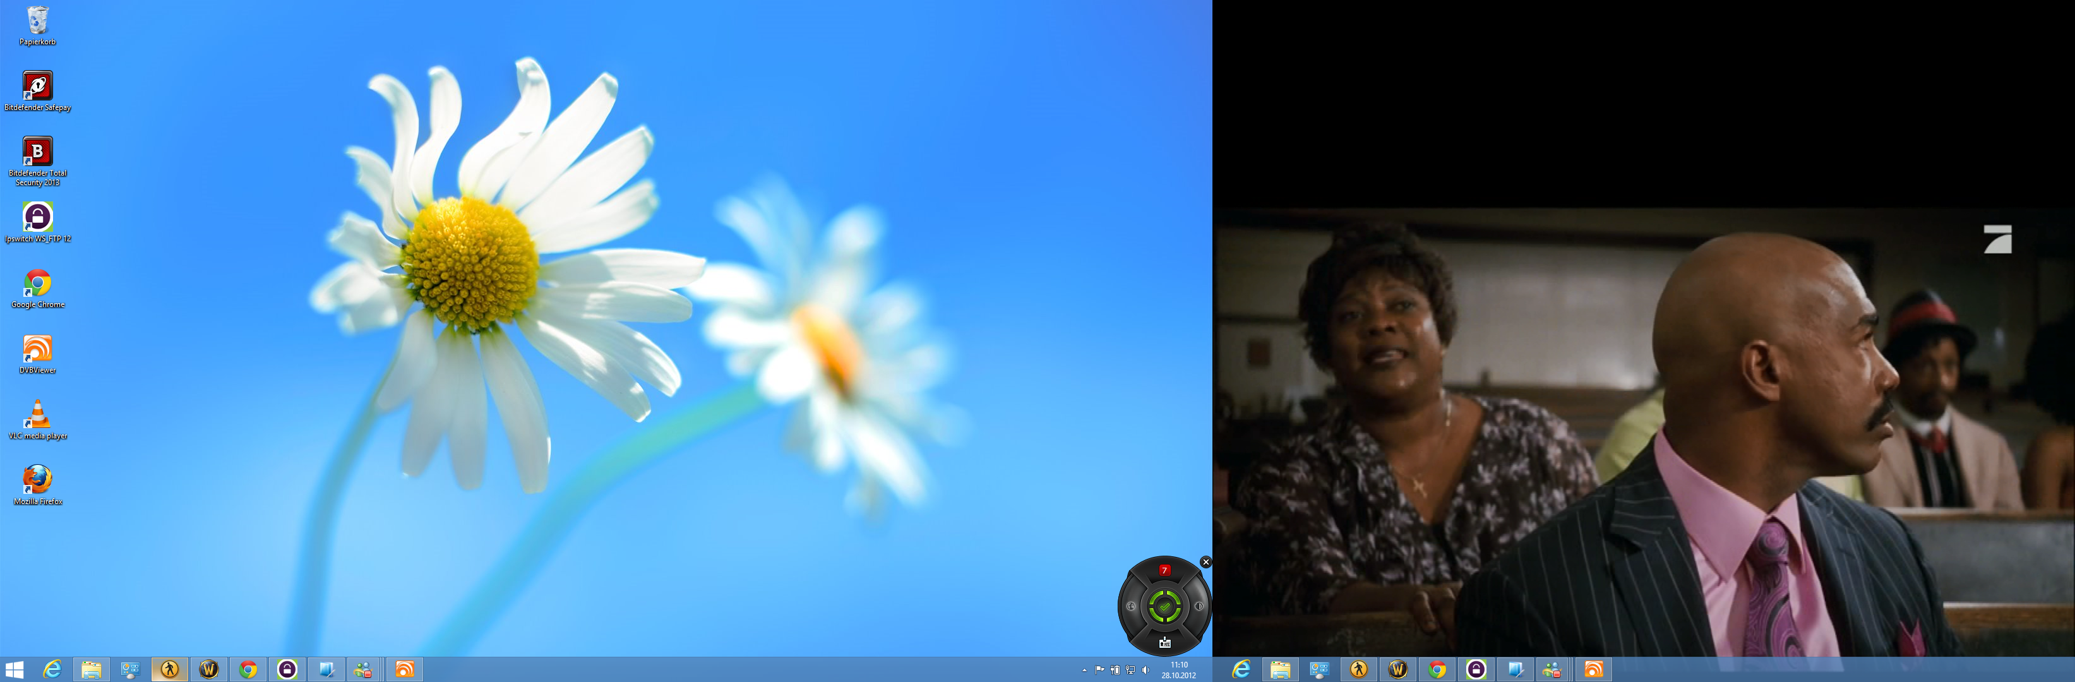Screen dimensions: 2075x682
Task: Open Bitdefender Safepay desktop shortcut
Action: click(x=37, y=86)
